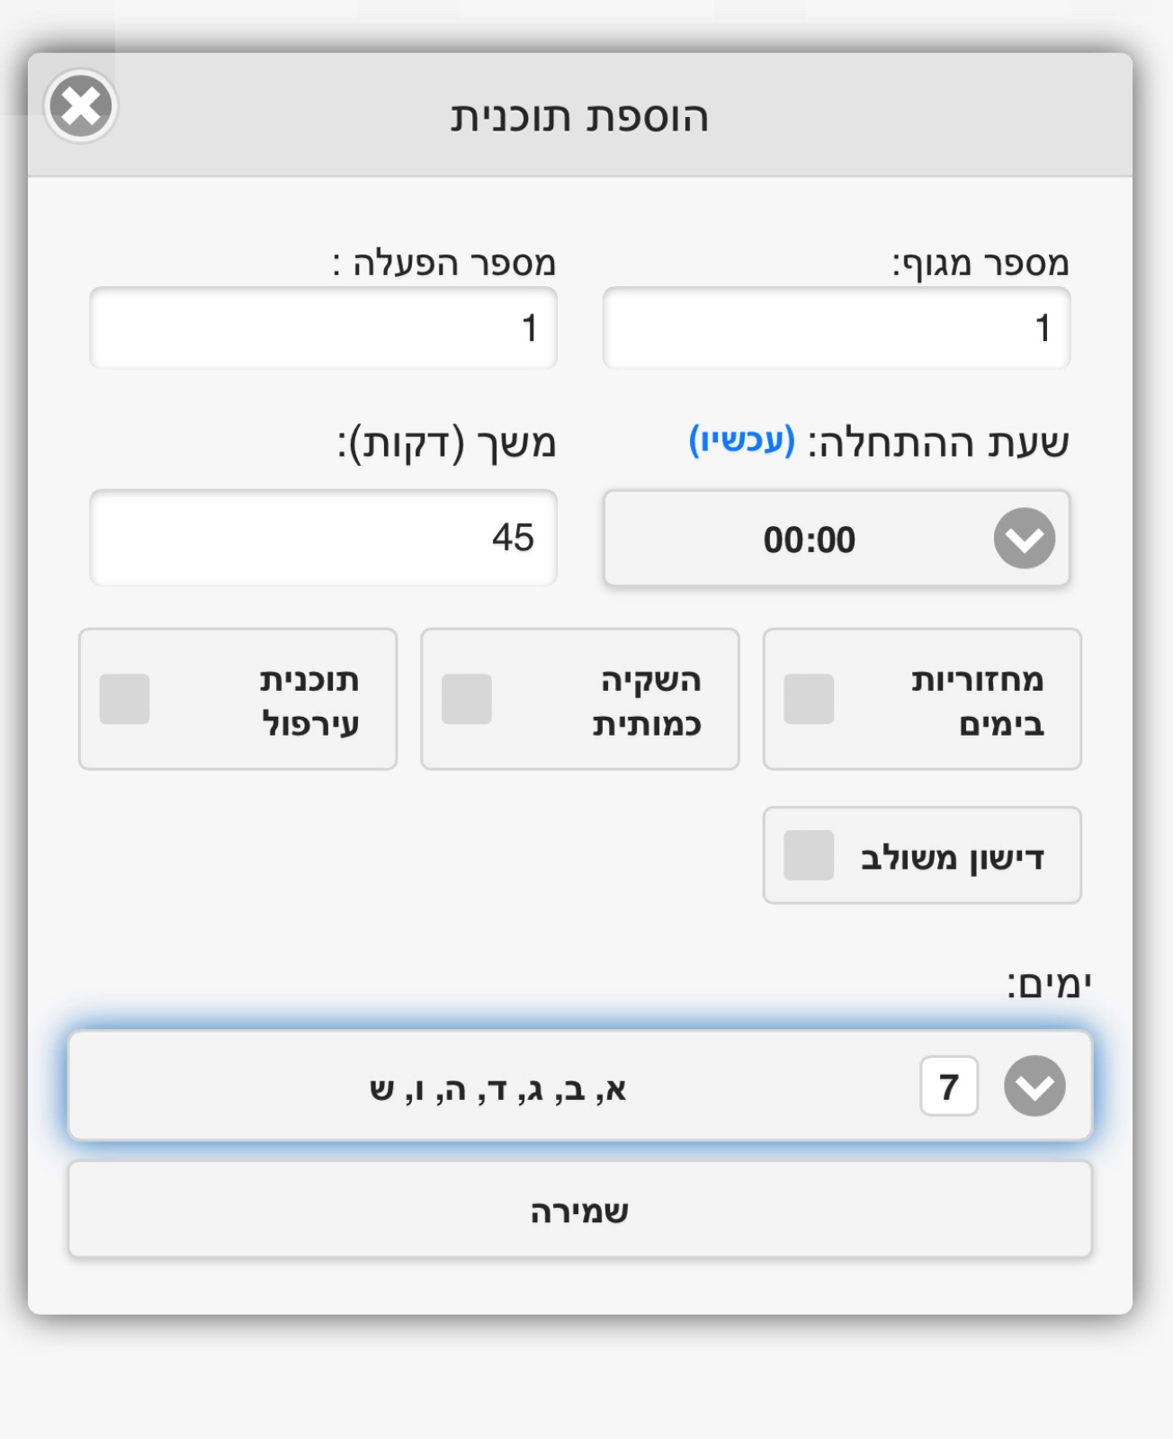Open the 00:00 start time dropdown
Screen dimensions: 1173x1439
(837, 538)
